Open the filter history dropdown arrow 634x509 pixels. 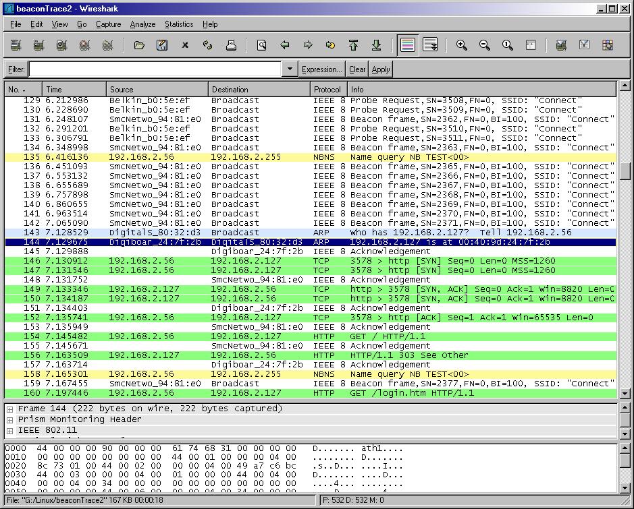(x=290, y=69)
